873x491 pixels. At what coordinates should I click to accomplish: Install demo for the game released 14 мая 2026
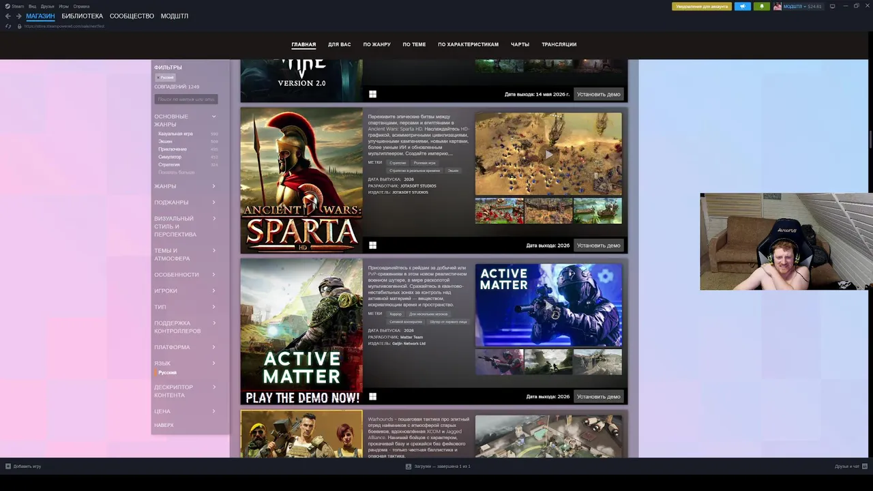pos(598,94)
